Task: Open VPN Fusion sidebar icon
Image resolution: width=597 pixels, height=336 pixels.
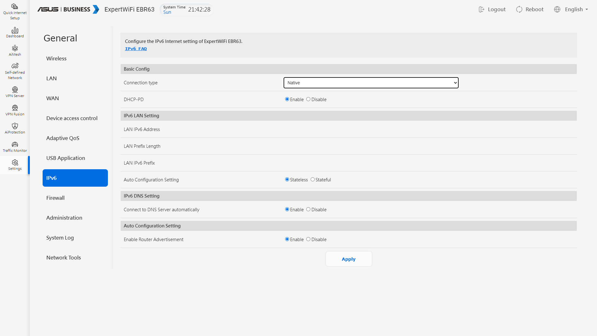Action: (x=15, y=108)
